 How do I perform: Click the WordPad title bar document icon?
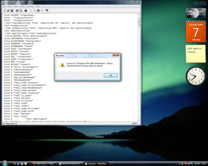point(3,2)
